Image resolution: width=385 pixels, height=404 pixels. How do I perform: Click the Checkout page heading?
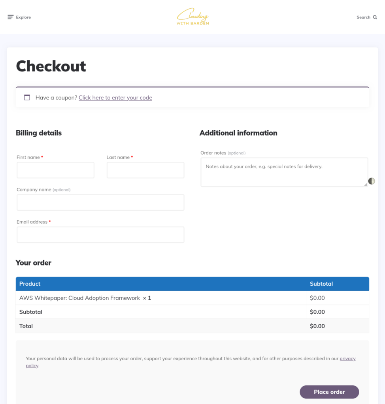click(x=51, y=66)
